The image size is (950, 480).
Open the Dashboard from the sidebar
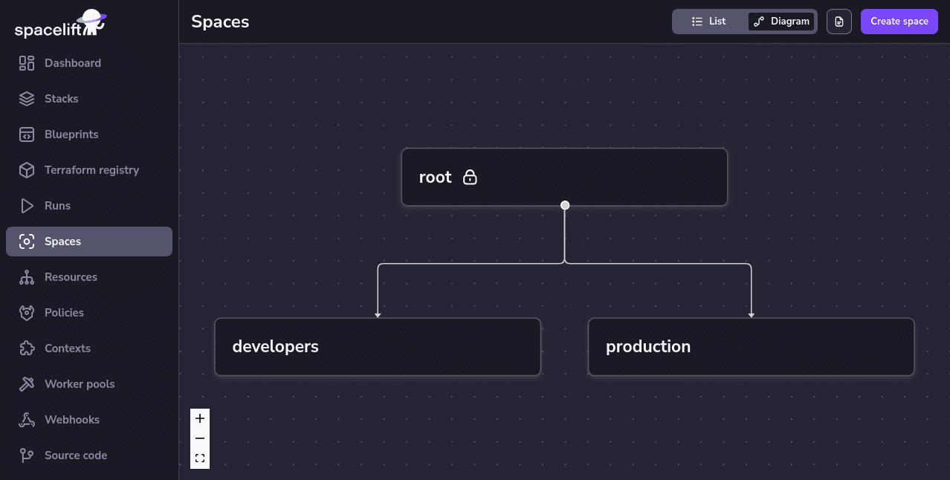coord(72,62)
